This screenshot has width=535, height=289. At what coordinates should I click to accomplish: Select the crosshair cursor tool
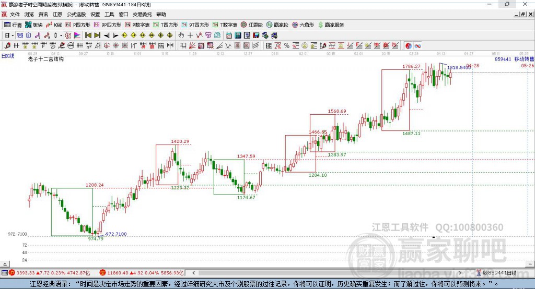click(190, 35)
